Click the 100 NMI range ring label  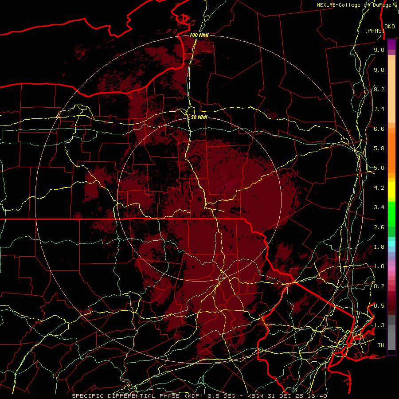[199, 35]
